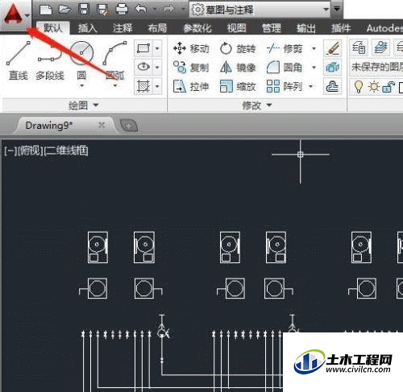Expand the Rectangle tool flyout arrow
403x392 pixels.
(x=157, y=48)
